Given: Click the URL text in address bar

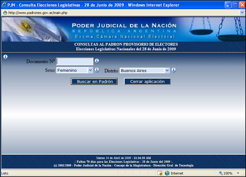Looking at the screenshot, I should (x=38, y=13).
